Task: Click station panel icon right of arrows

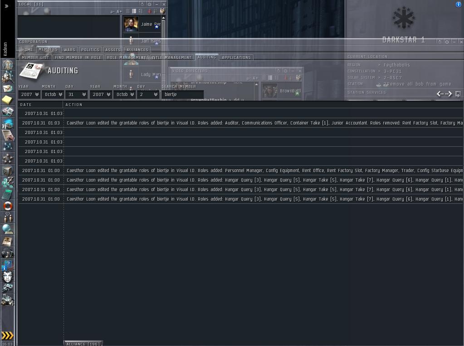Action: [x=458, y=94]
